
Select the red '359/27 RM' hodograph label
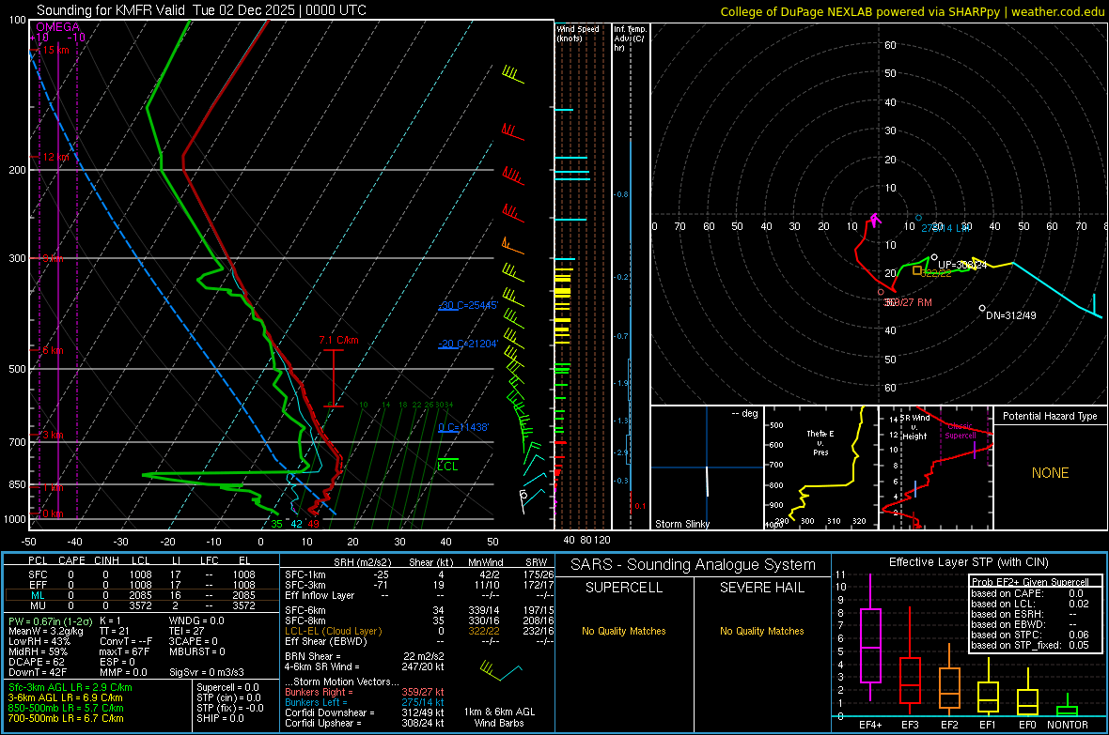pos(908,302)
